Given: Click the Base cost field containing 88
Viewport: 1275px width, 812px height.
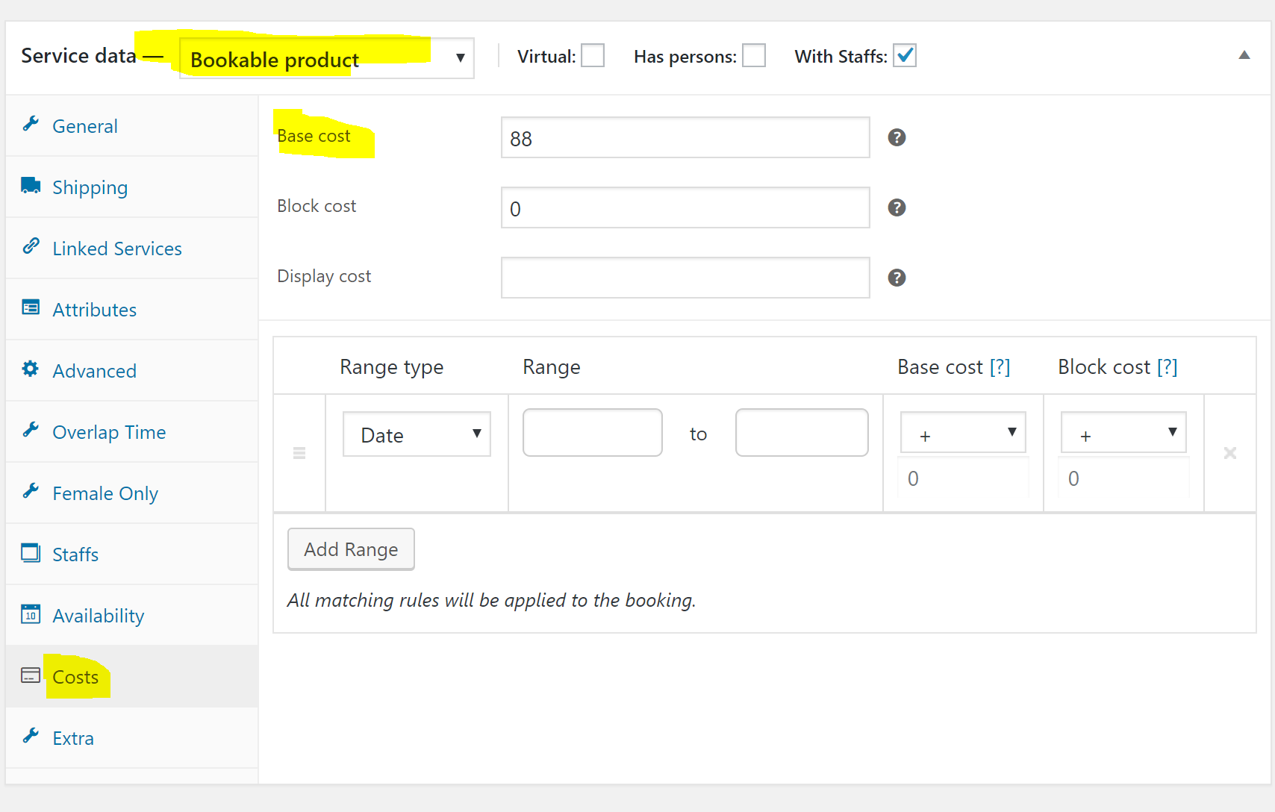Looking at the screenshot, I should (685, 137).
